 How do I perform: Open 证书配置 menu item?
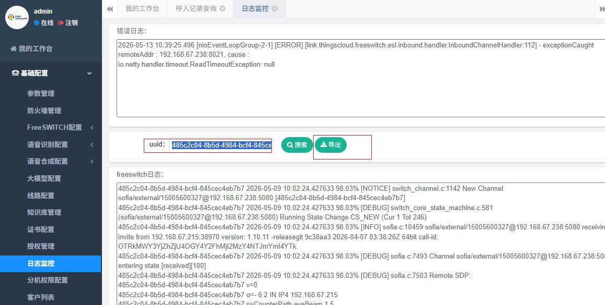[40, 229]
